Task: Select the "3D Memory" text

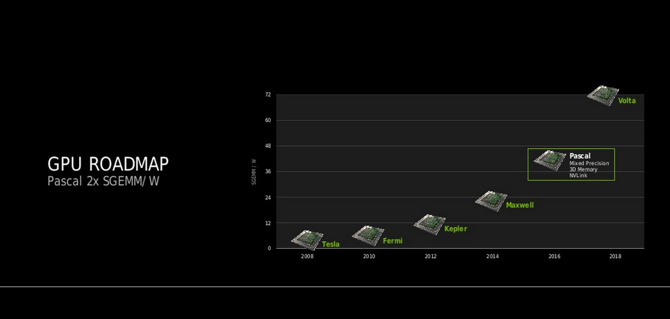Action: 583,169
